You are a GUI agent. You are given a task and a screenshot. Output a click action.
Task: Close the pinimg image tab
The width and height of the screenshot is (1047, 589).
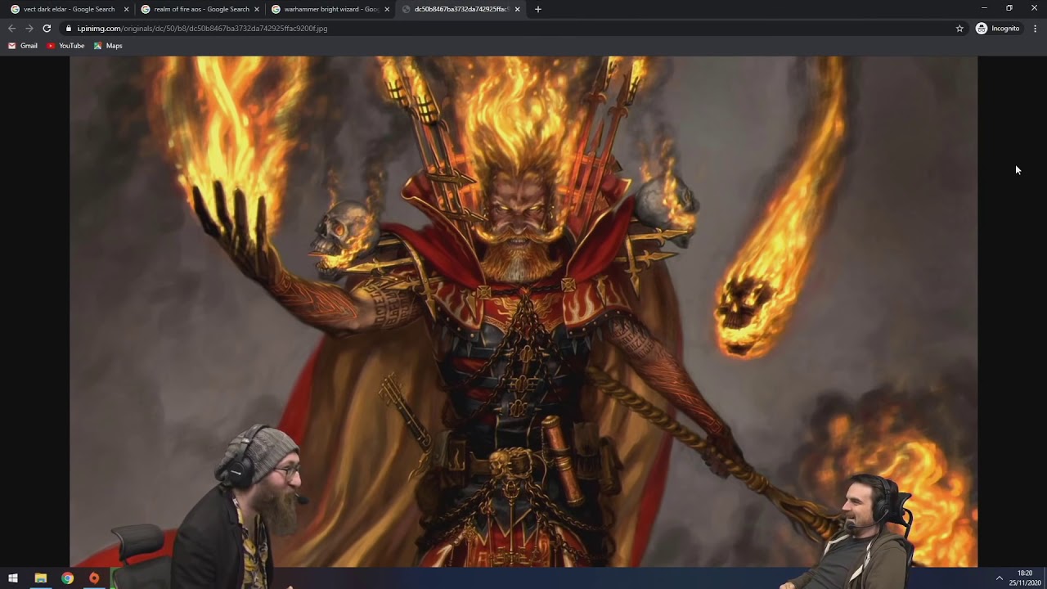[x=517, y=9]
